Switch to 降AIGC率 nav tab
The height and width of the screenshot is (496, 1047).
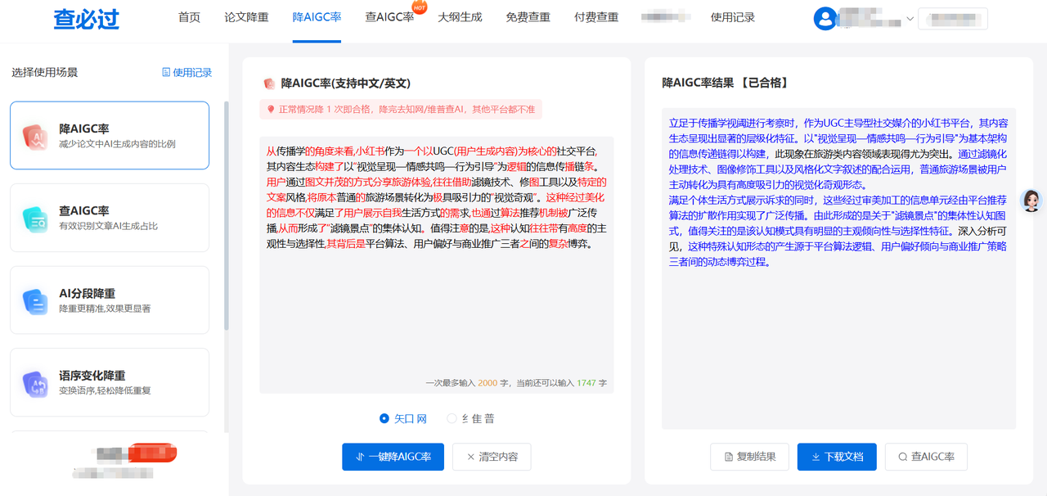(317, 17)
